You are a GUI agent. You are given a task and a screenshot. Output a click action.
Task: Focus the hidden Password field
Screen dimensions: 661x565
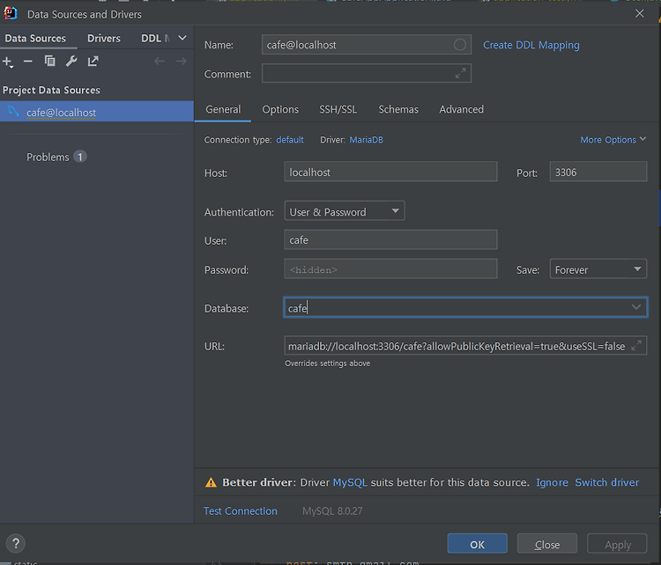coord(390,269)
